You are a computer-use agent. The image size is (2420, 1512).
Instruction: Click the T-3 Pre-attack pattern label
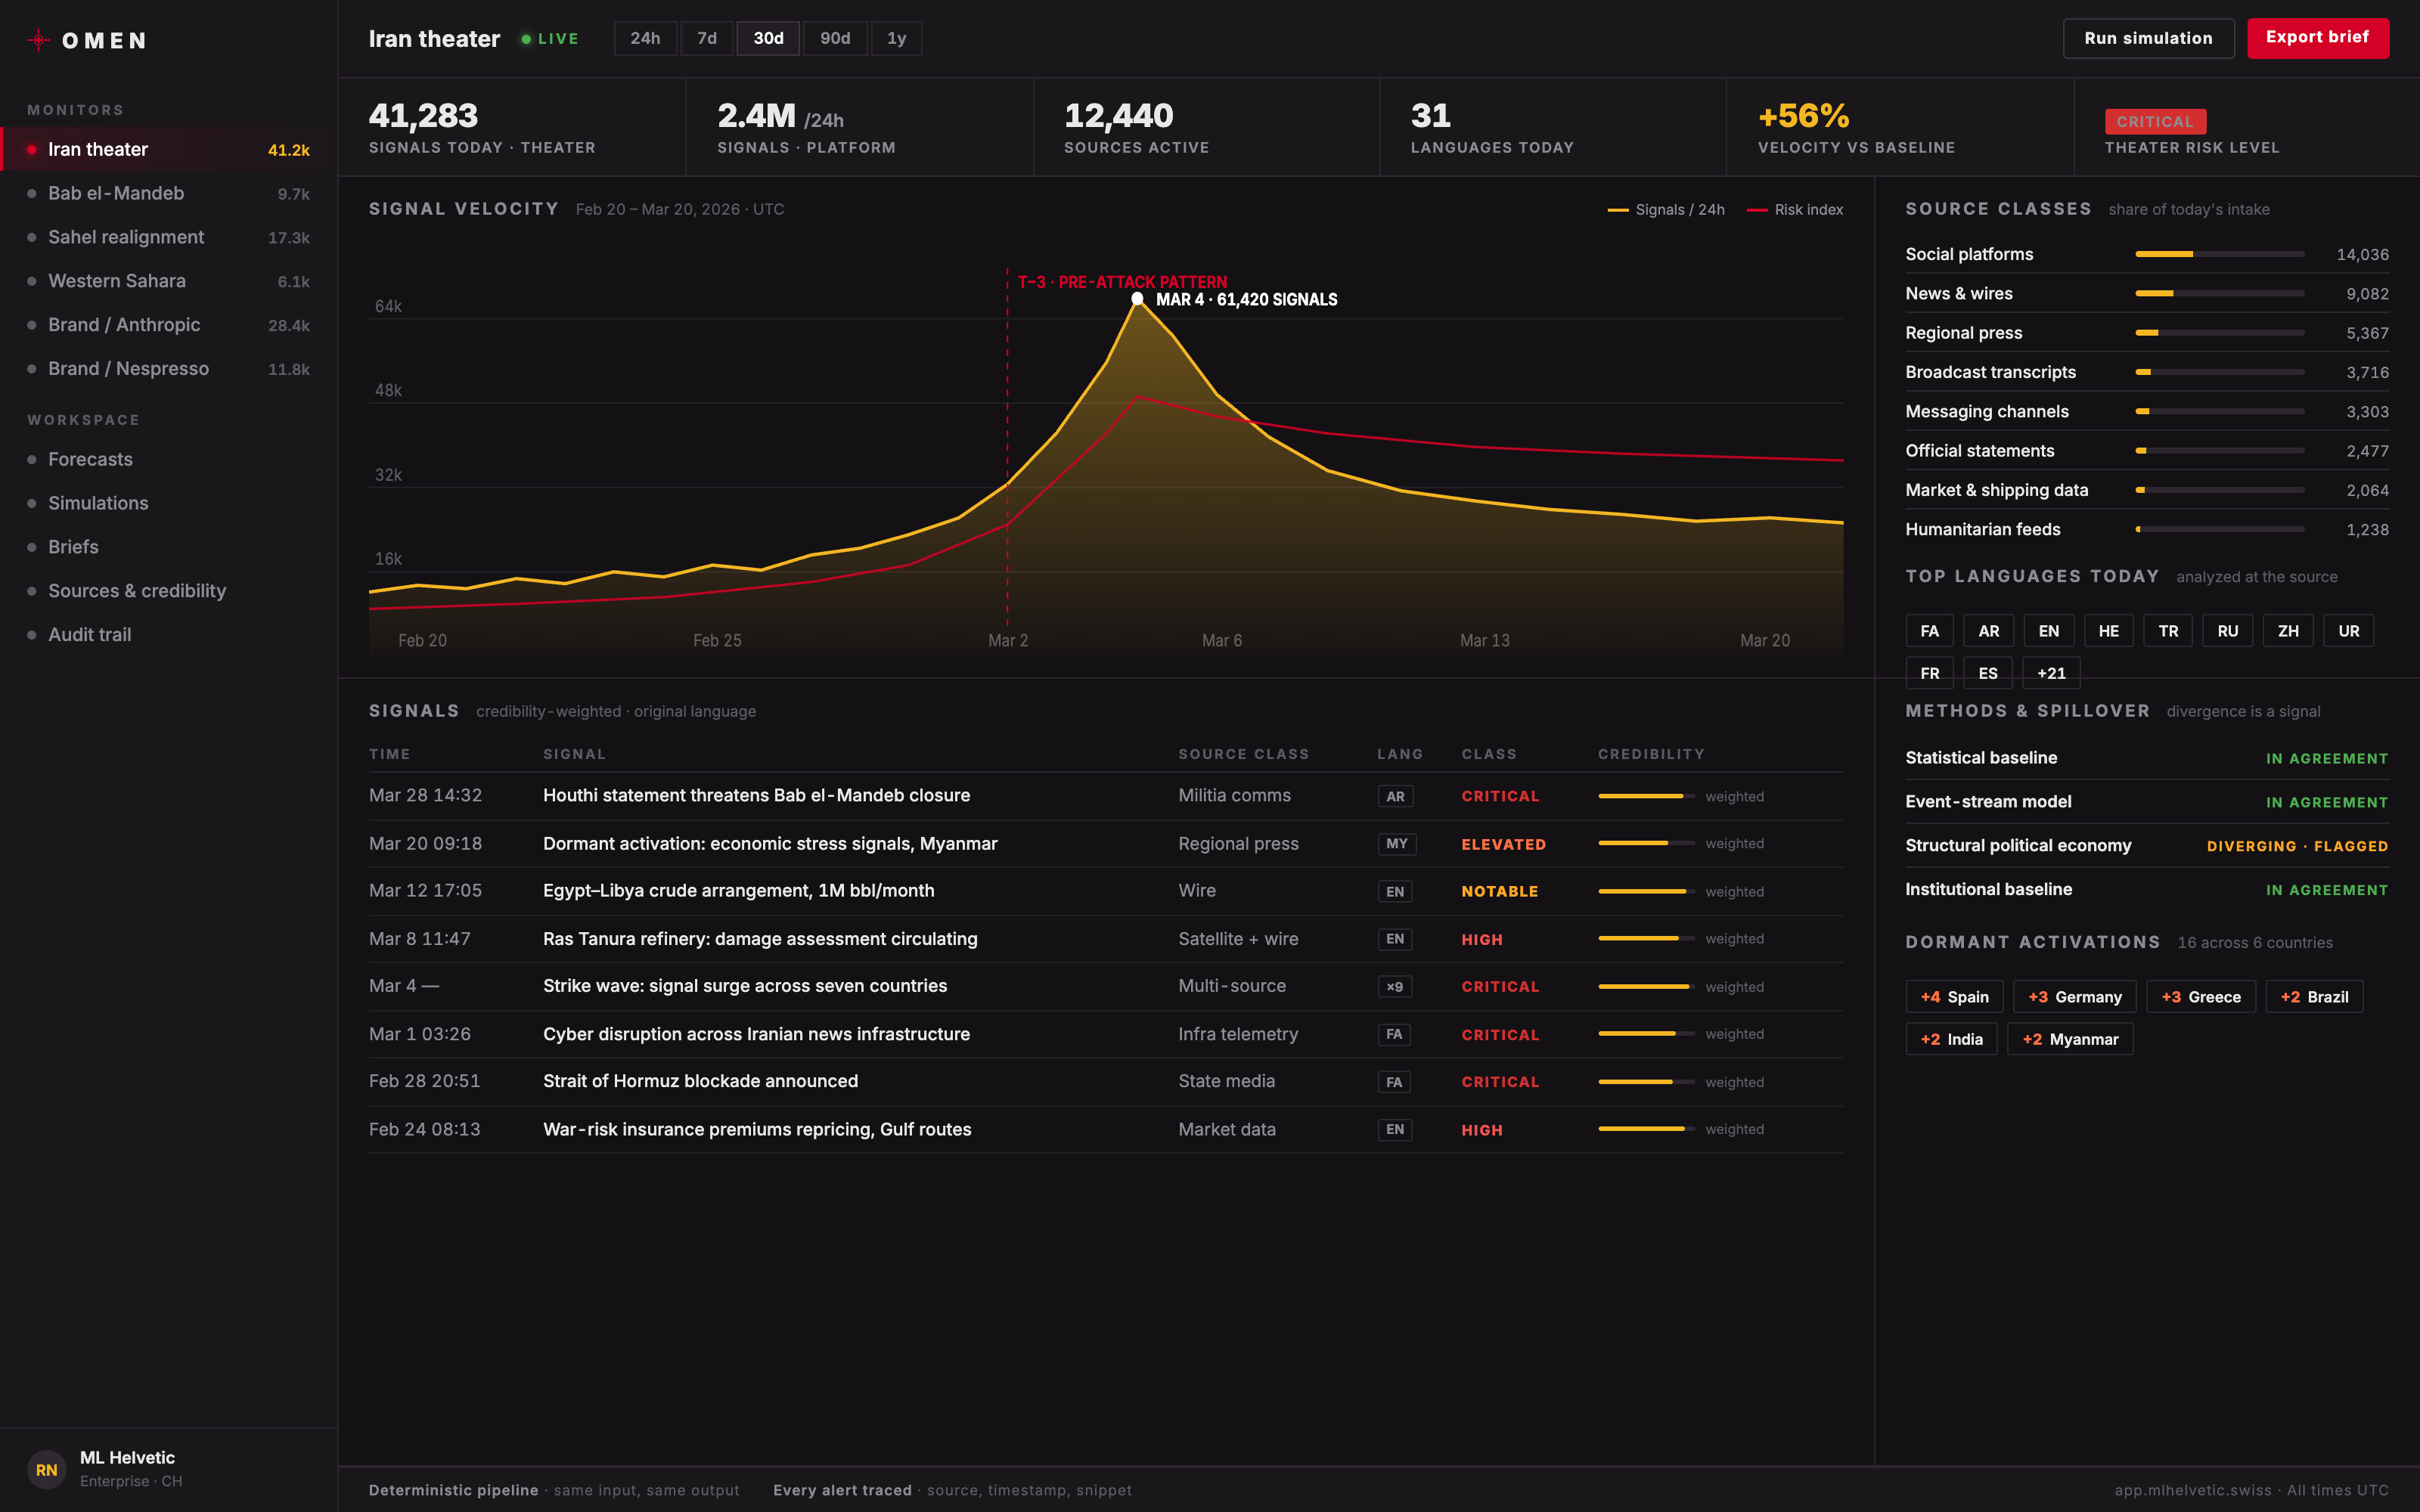pyautogui.click(x=1122, y=282)
